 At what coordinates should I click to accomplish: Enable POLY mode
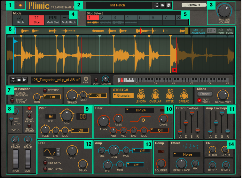click(29, 108)
